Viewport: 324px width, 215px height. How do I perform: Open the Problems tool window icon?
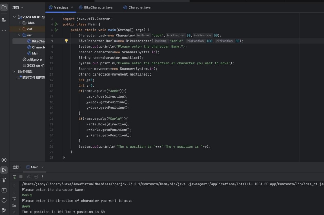(4, 200)
